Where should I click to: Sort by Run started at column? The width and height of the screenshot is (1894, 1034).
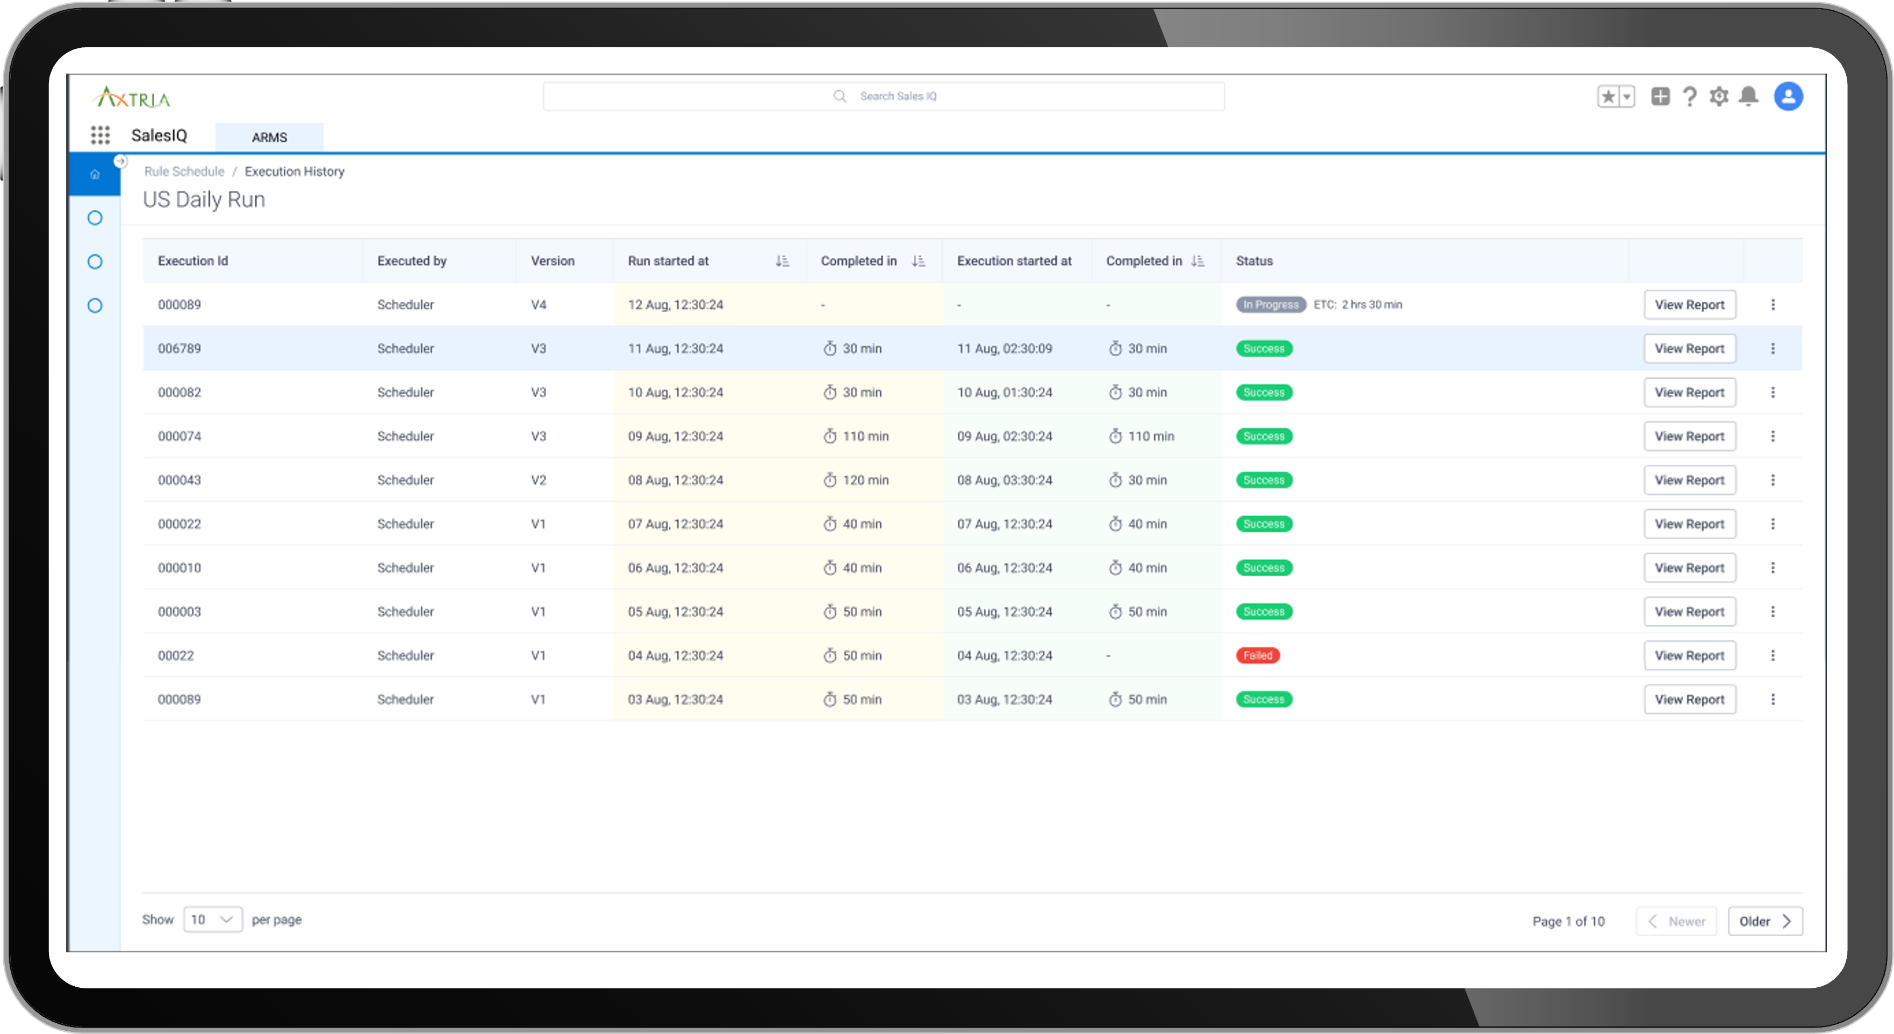(x=781, y=261)
